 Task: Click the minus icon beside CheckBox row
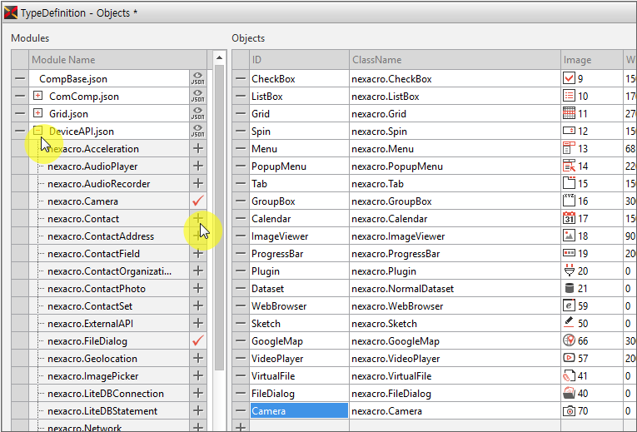tap(241, 79)
